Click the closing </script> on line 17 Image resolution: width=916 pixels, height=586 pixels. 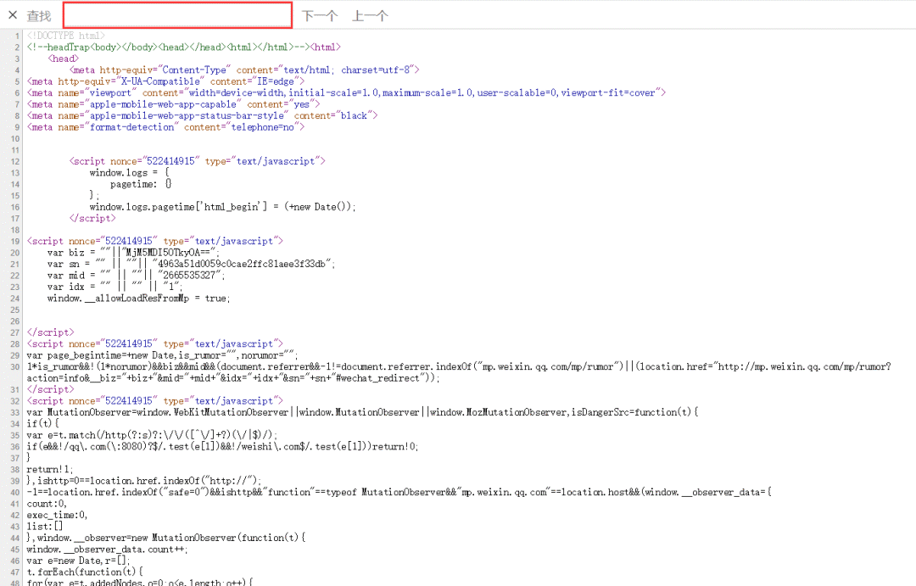[x=92, y=218]
